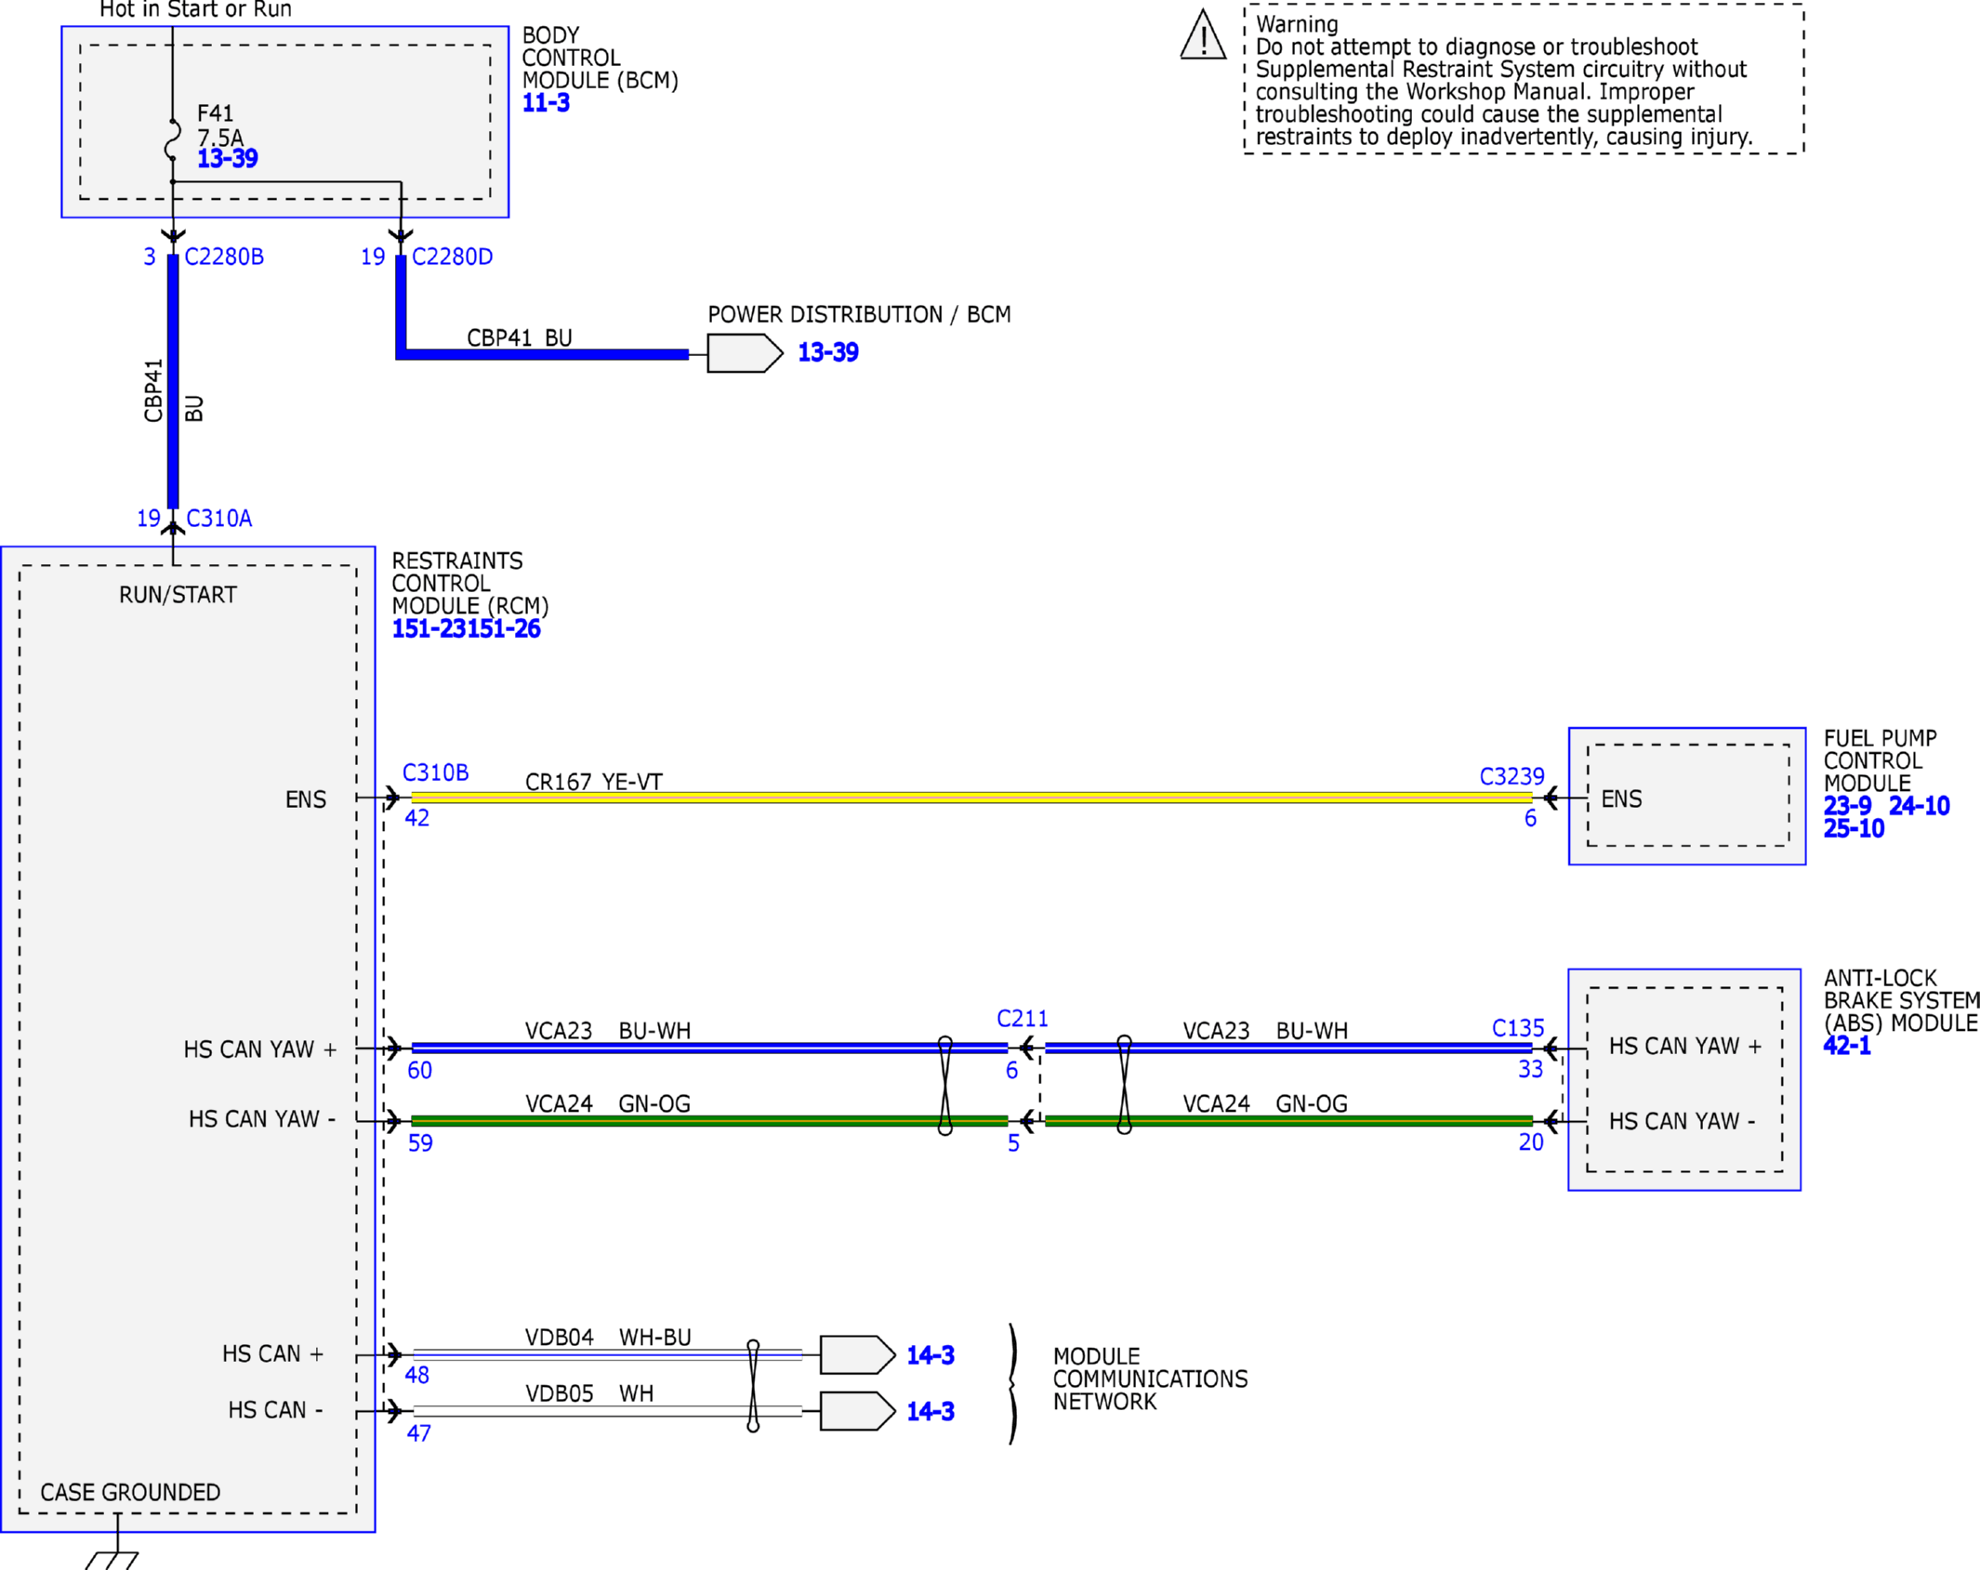Open the 25-10 Fuel Pump Control Module link
The height and width of the screenshot is (1570, 1980).
1854,829
